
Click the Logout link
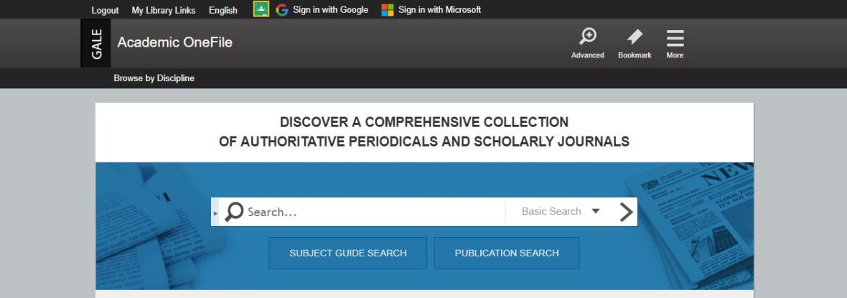pyautogui.click(x=105, y=10)
